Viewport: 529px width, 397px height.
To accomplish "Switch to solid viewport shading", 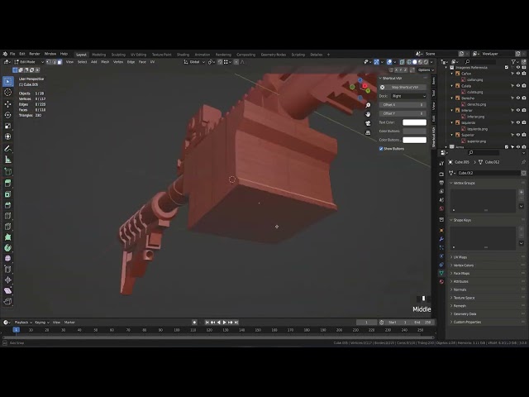I will (x=415, y=62).
